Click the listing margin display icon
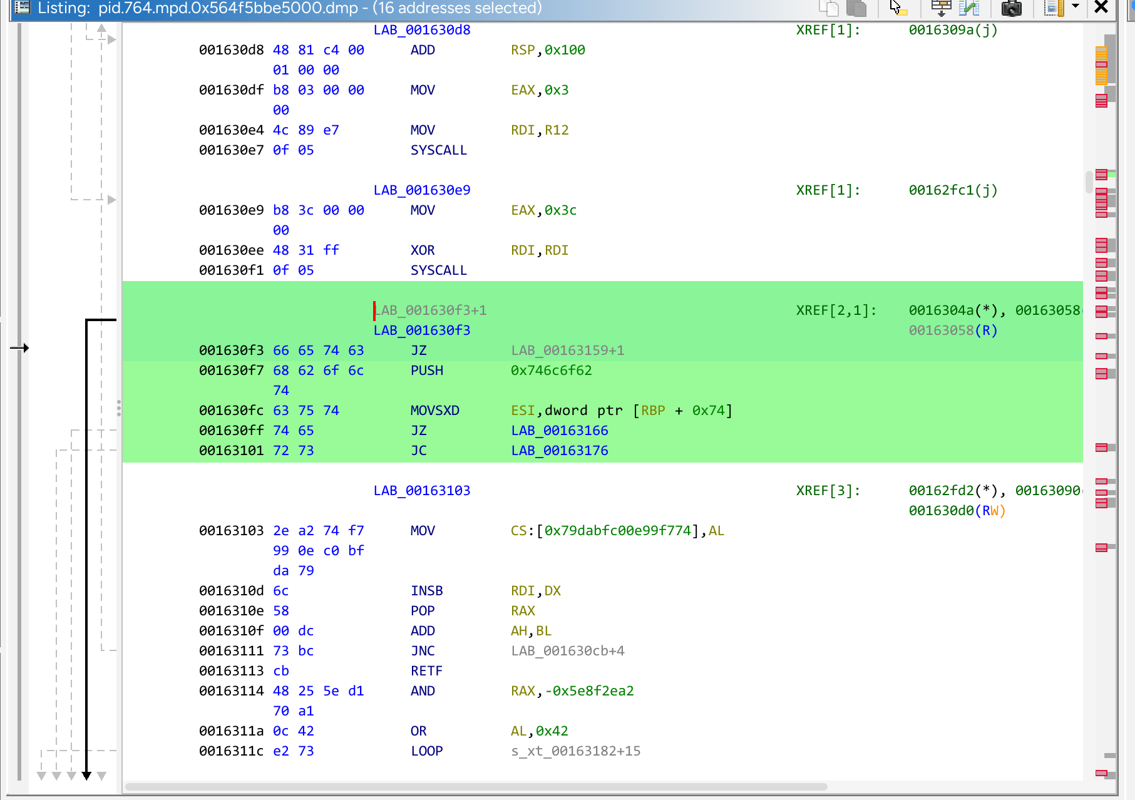Viewport: 1135px width, 800px height. [1054, 9]
